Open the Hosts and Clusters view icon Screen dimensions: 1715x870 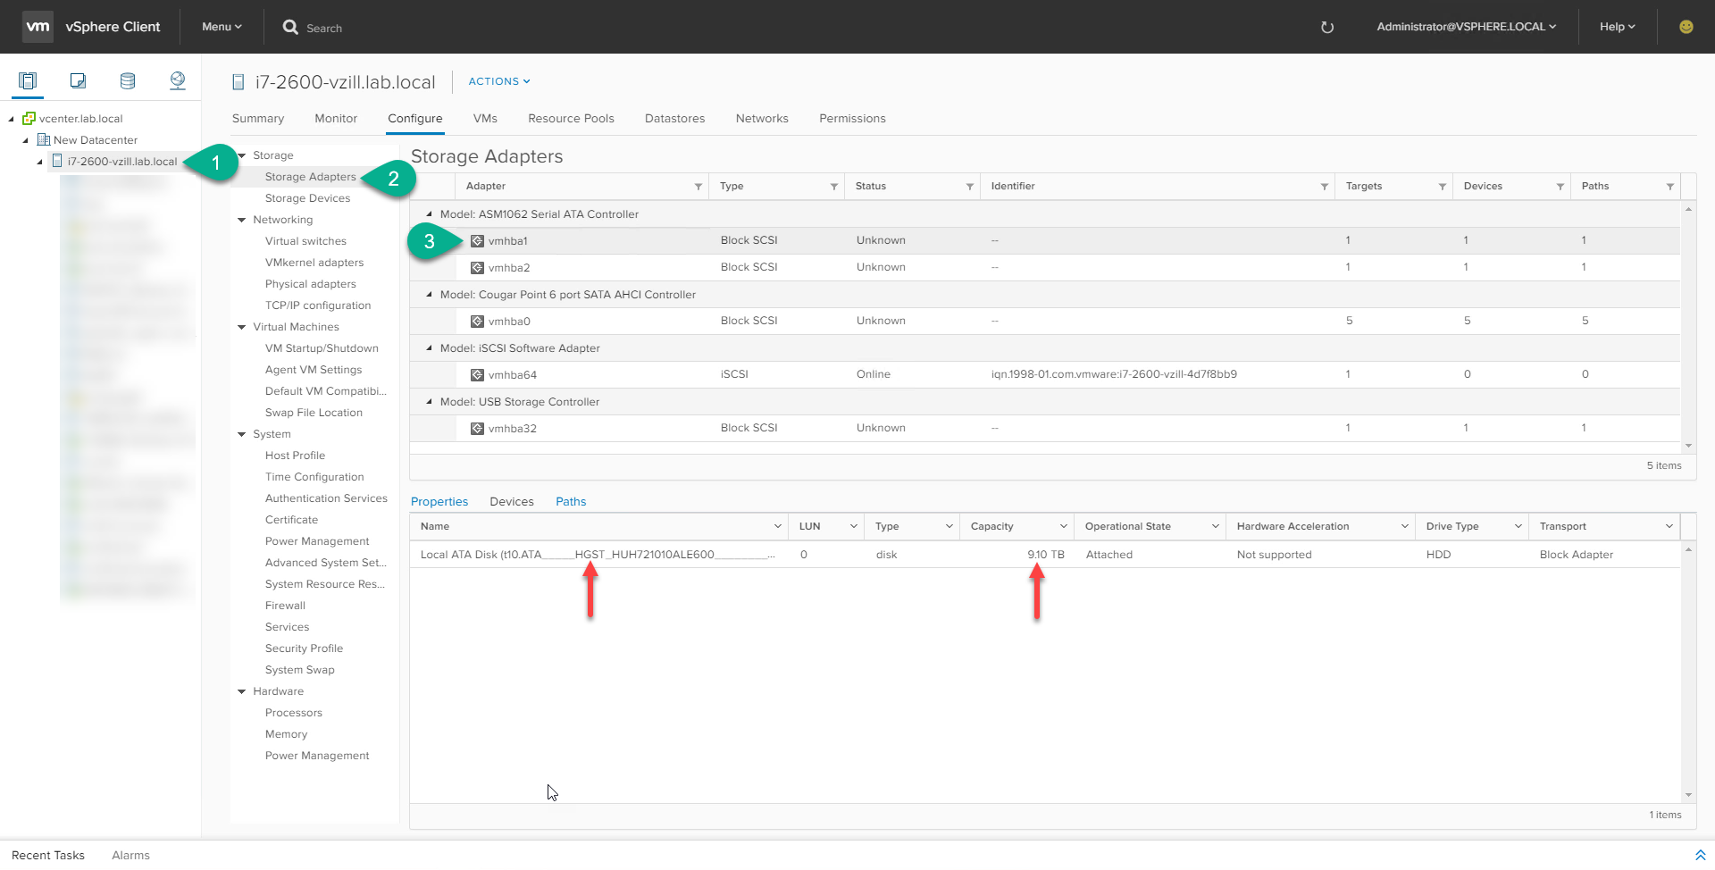[x=28, y=81]
